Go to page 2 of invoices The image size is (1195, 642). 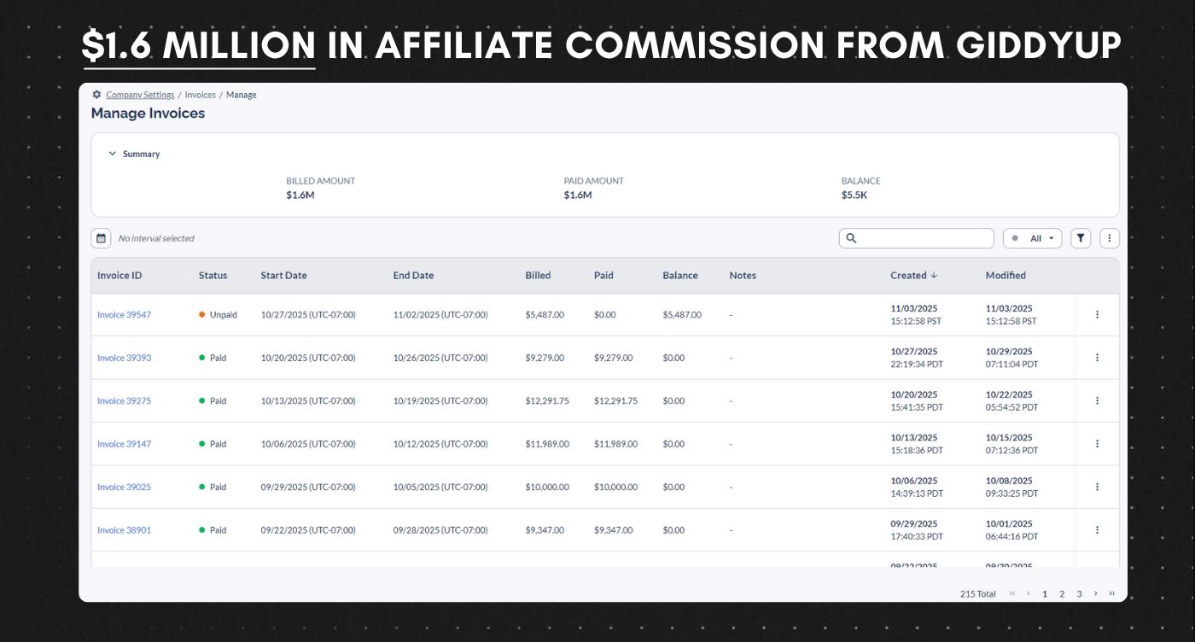[1062, 593]
